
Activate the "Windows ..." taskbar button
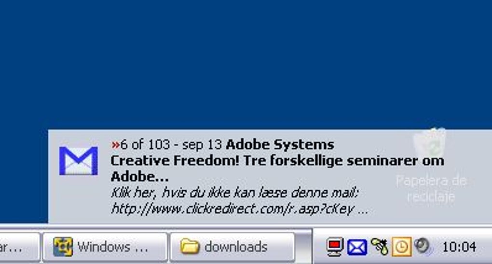pyautogui.click(x=105, y=247)
